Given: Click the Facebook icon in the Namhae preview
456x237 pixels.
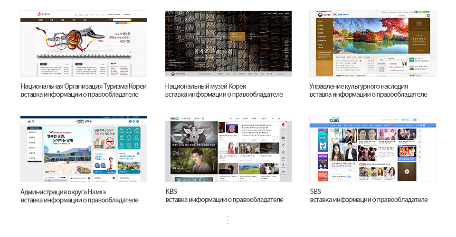Looking at the screenshot, I should point(130,122).
